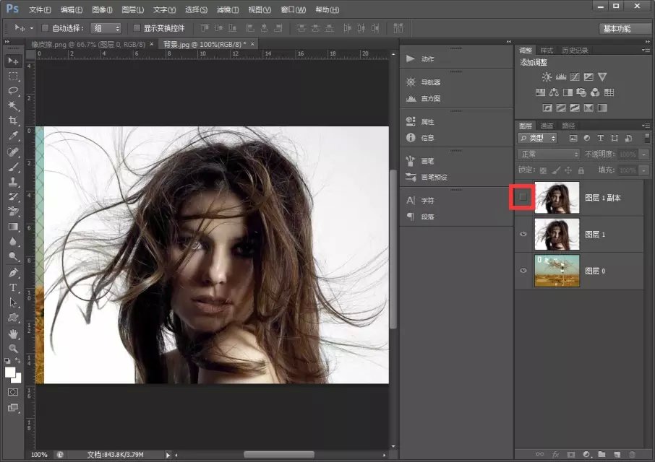Expand the layer filter 类型 dropdown

538,138
